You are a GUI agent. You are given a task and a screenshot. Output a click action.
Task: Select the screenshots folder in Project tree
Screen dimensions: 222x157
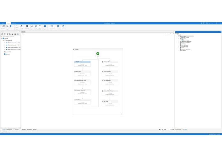click(x=8, y=52)
